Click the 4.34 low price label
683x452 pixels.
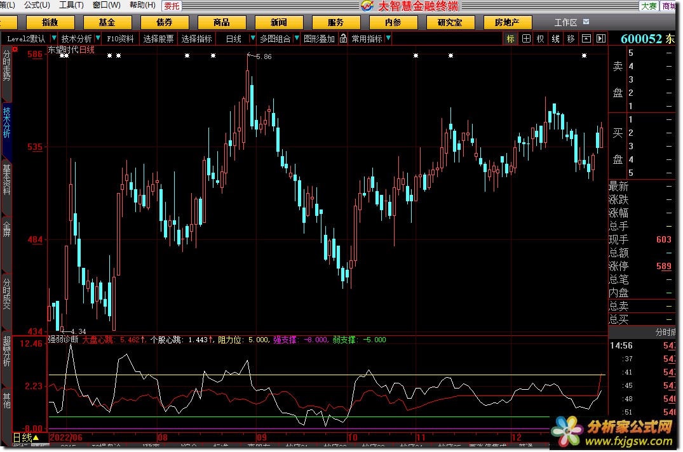[x=78, y=331]
